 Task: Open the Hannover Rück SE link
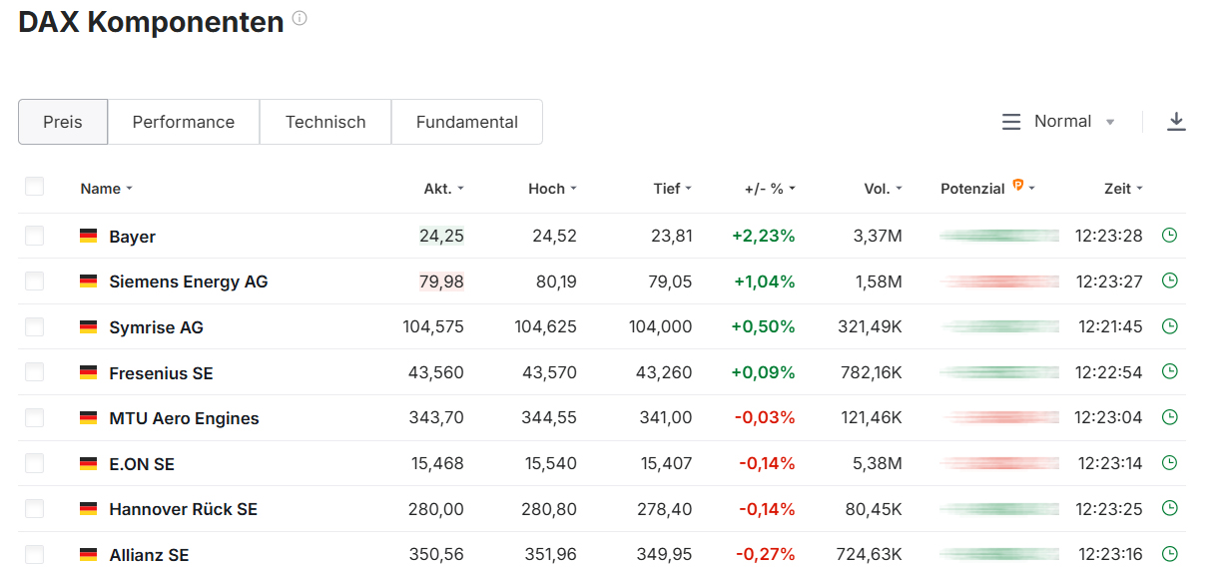click(x=183, y=509)
